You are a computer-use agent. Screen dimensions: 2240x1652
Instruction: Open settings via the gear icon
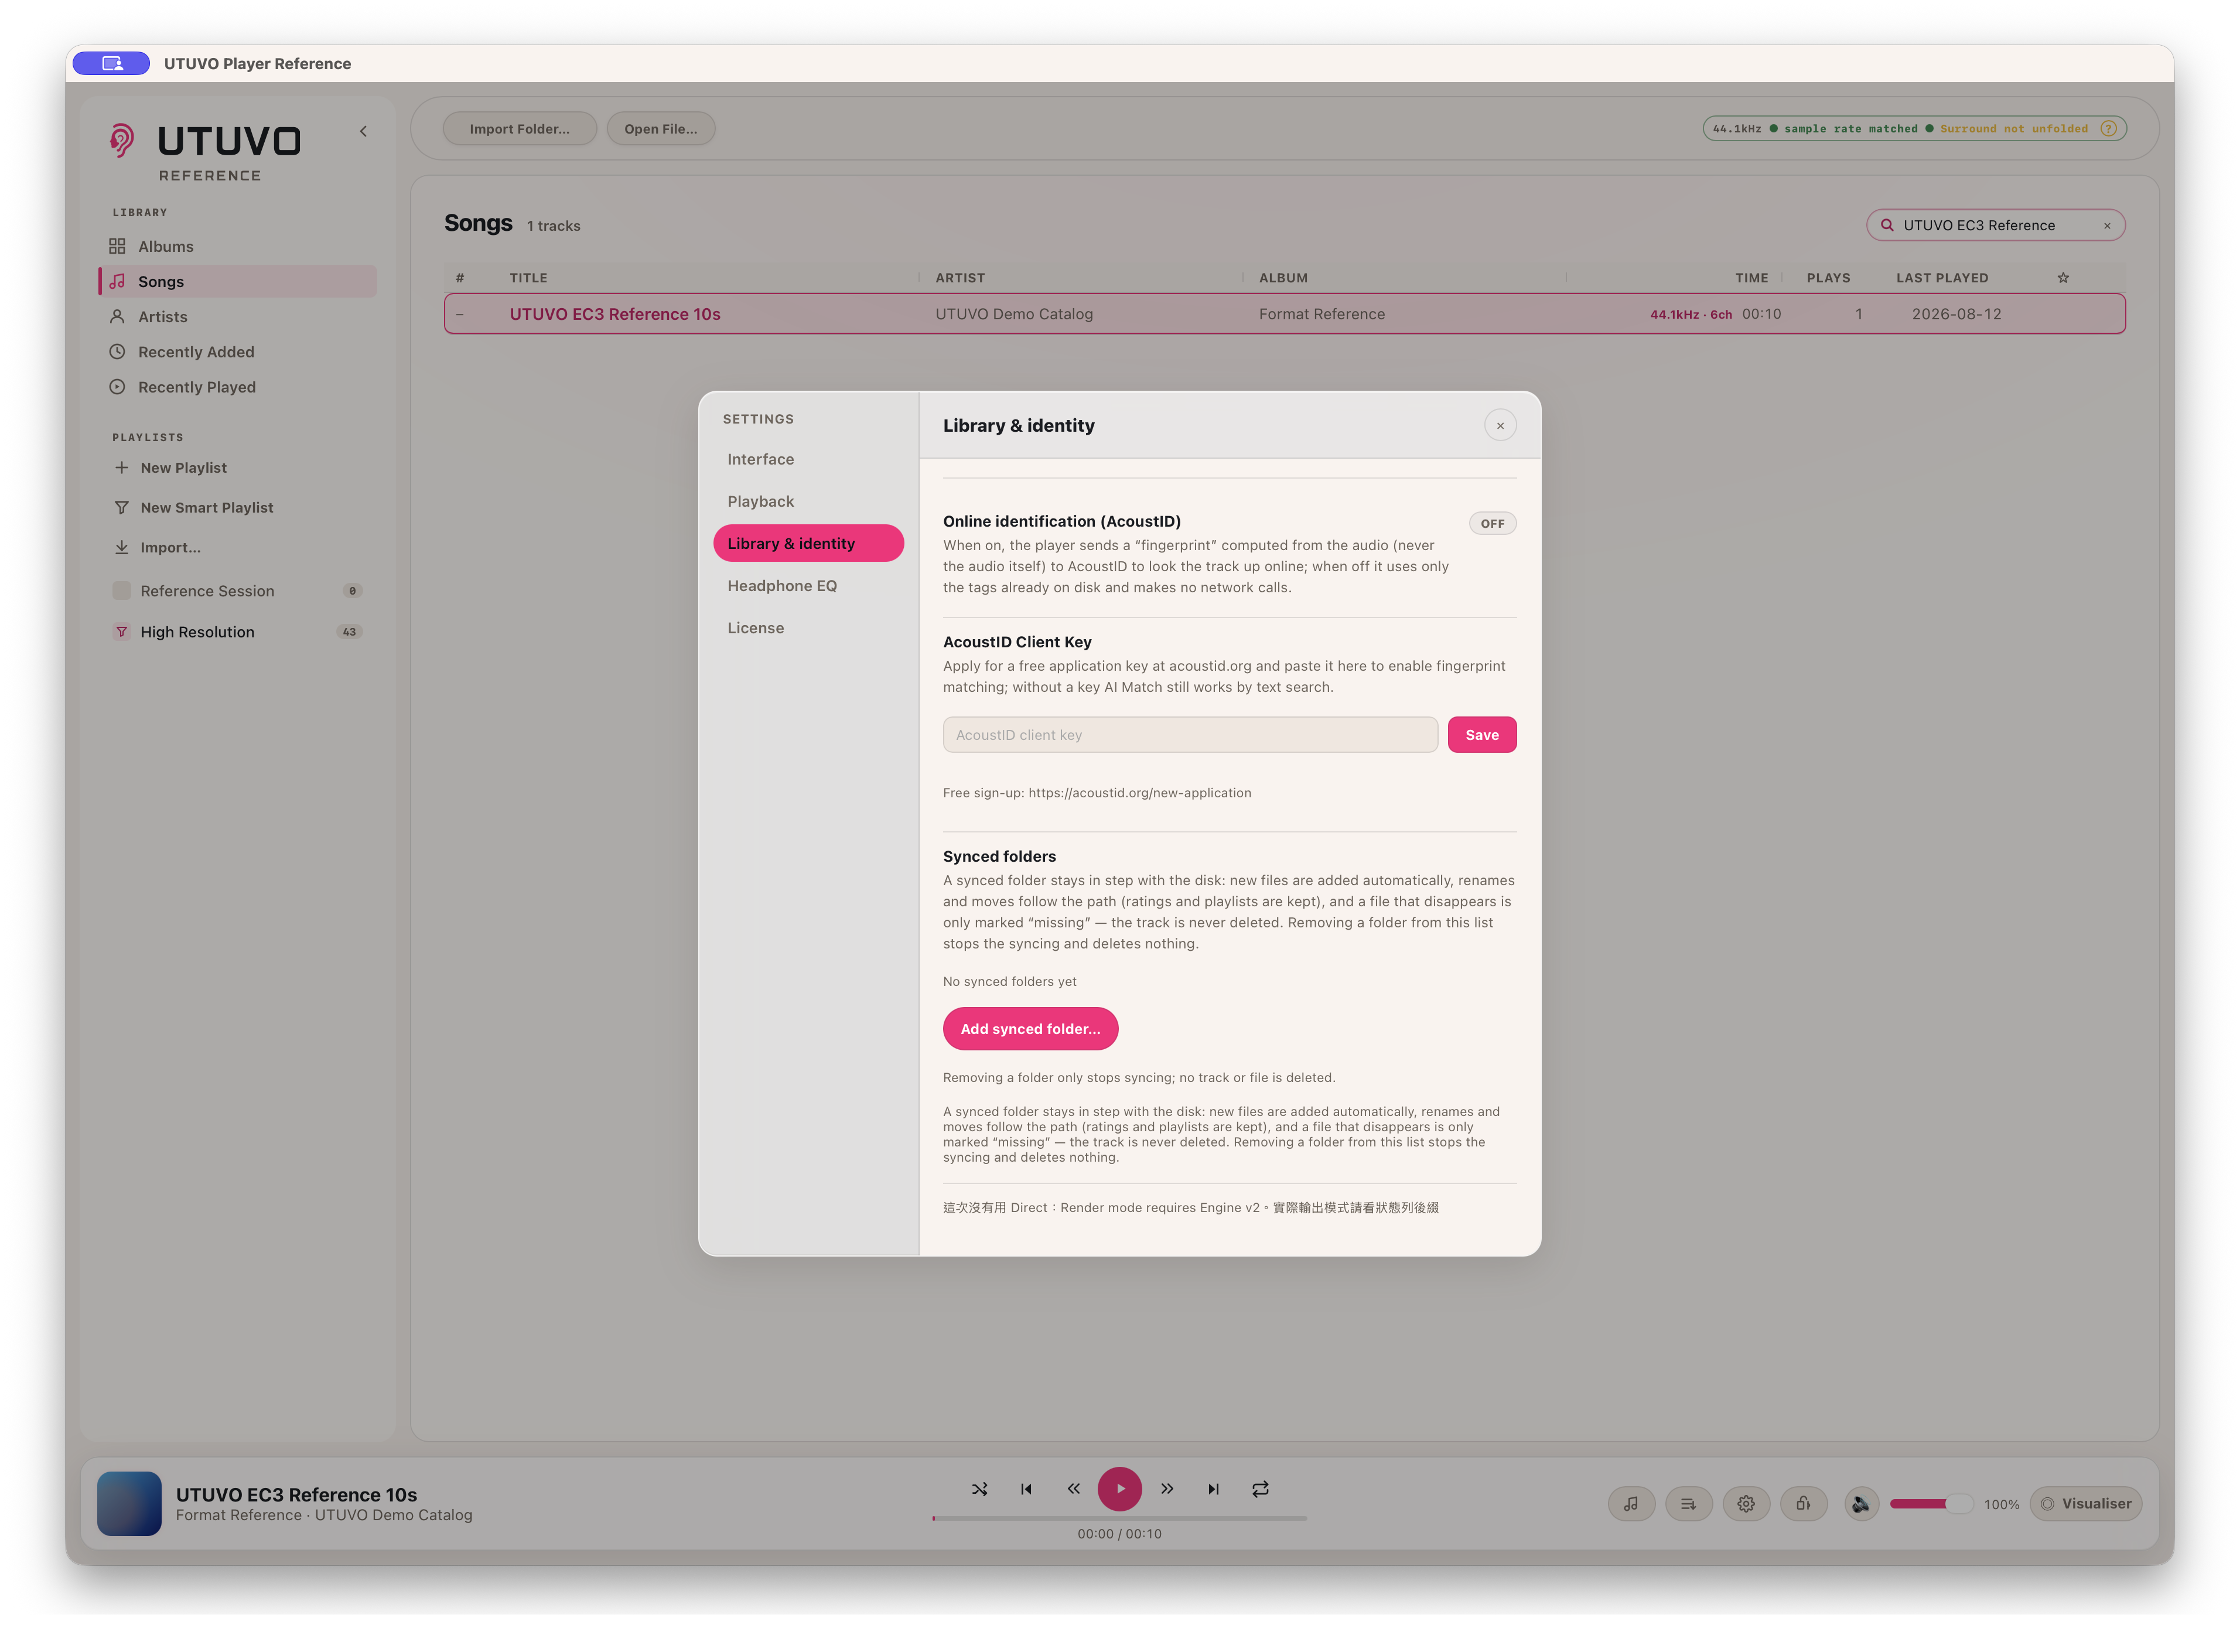click(1746, 1503)
